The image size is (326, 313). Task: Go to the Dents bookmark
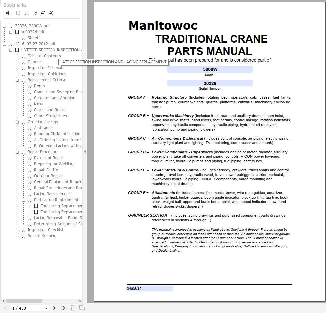pyautogui.click(x=39, y=86)
